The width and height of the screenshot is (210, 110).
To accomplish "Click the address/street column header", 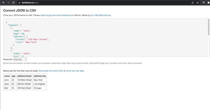I will (x=24, y=76).
